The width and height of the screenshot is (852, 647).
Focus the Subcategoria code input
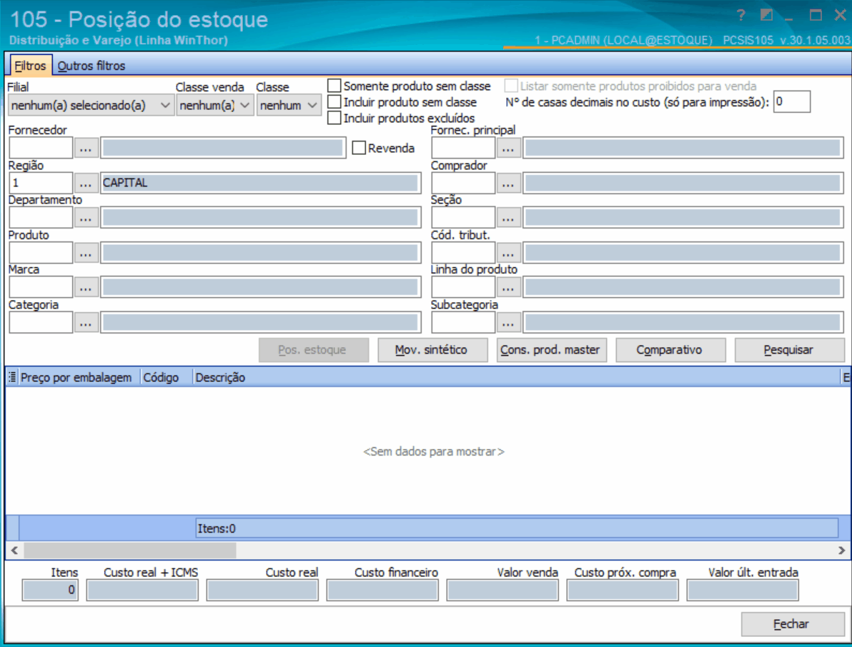click(463, 322)
